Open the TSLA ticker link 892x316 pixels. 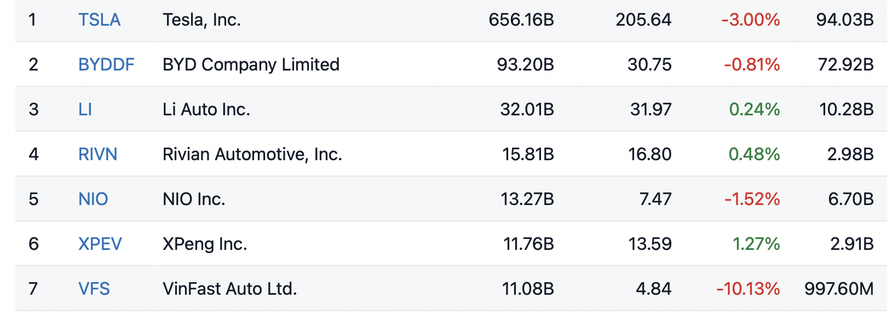pos(99,20)
